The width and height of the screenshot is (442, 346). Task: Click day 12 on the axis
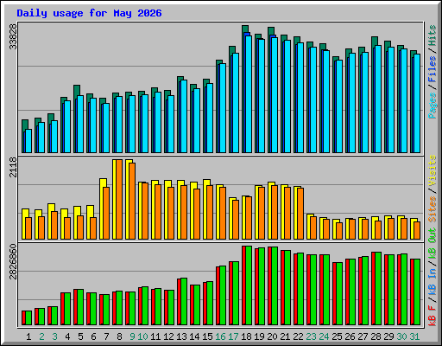click(x=168, y=336)
